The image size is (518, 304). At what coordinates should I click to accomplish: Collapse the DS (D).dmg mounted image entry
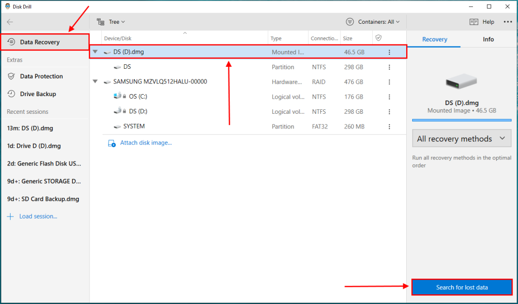(94, 52)
